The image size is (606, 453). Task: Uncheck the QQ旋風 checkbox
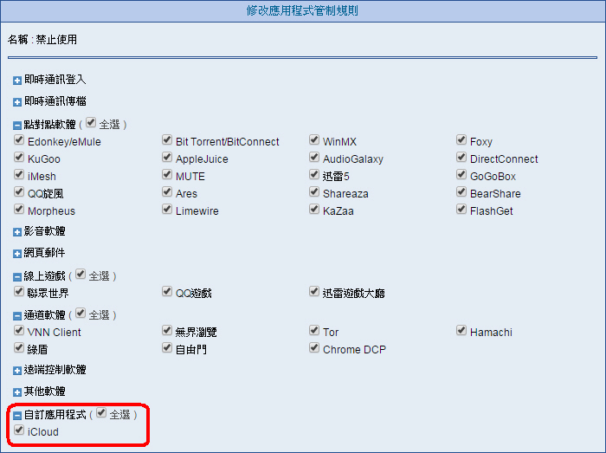point(19,191)
